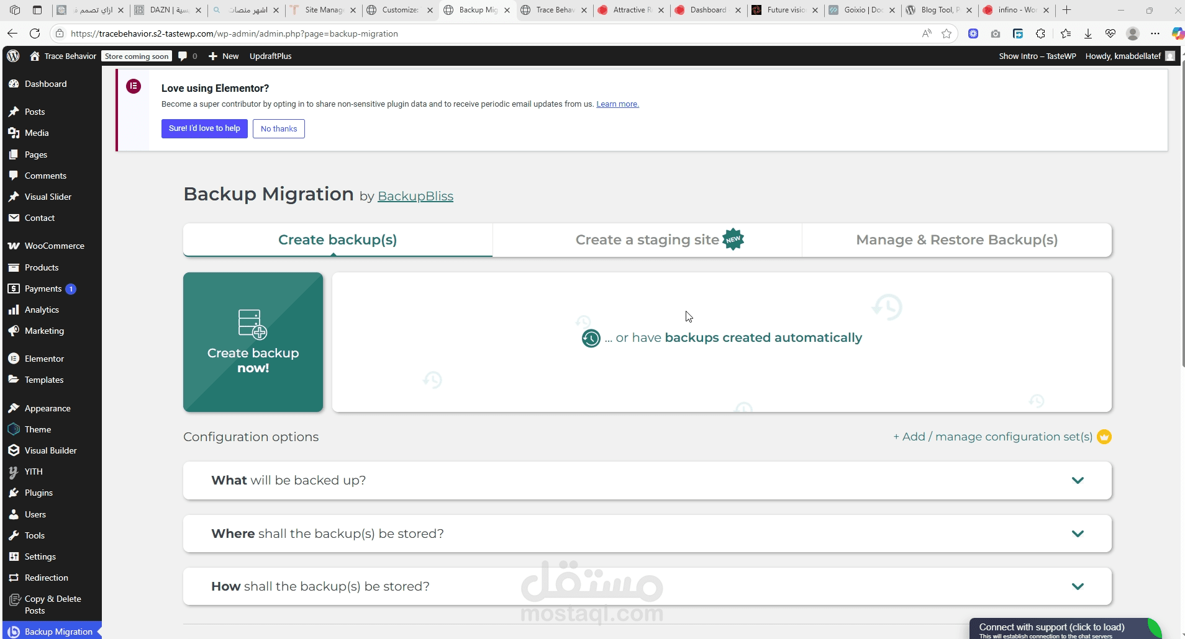Switch to the Site Manager browser tab
Screen dimensions: 1185x639
(323, 10)
